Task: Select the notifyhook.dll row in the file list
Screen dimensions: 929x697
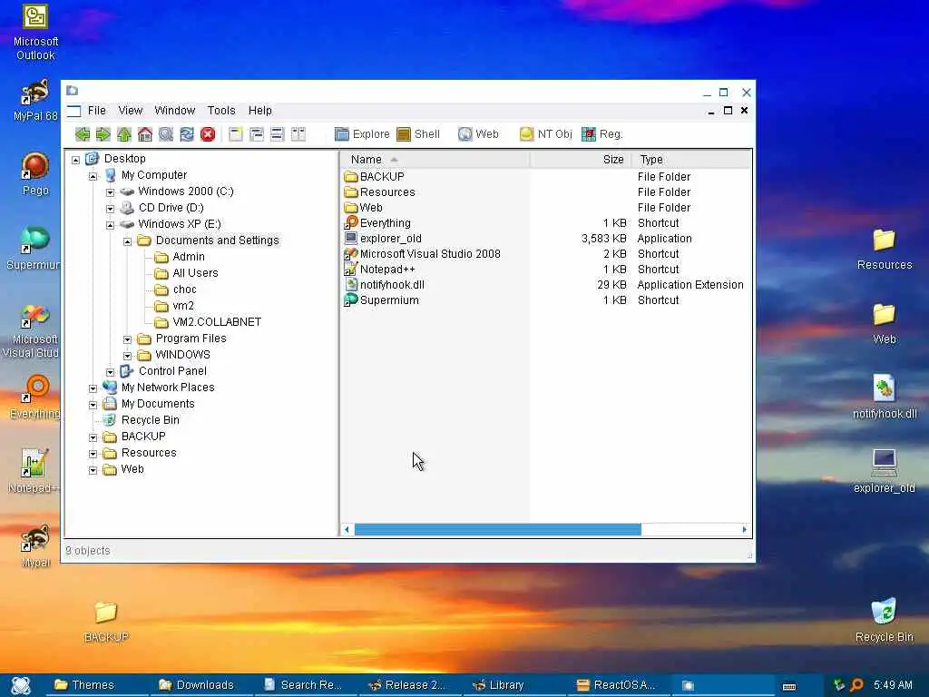Action: point(392,284)
